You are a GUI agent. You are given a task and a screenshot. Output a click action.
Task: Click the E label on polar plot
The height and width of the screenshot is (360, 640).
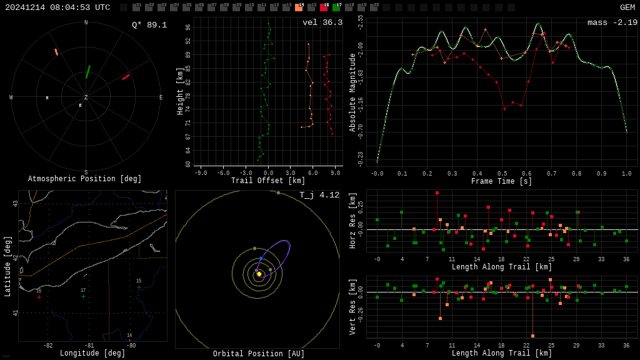(161, 97)
